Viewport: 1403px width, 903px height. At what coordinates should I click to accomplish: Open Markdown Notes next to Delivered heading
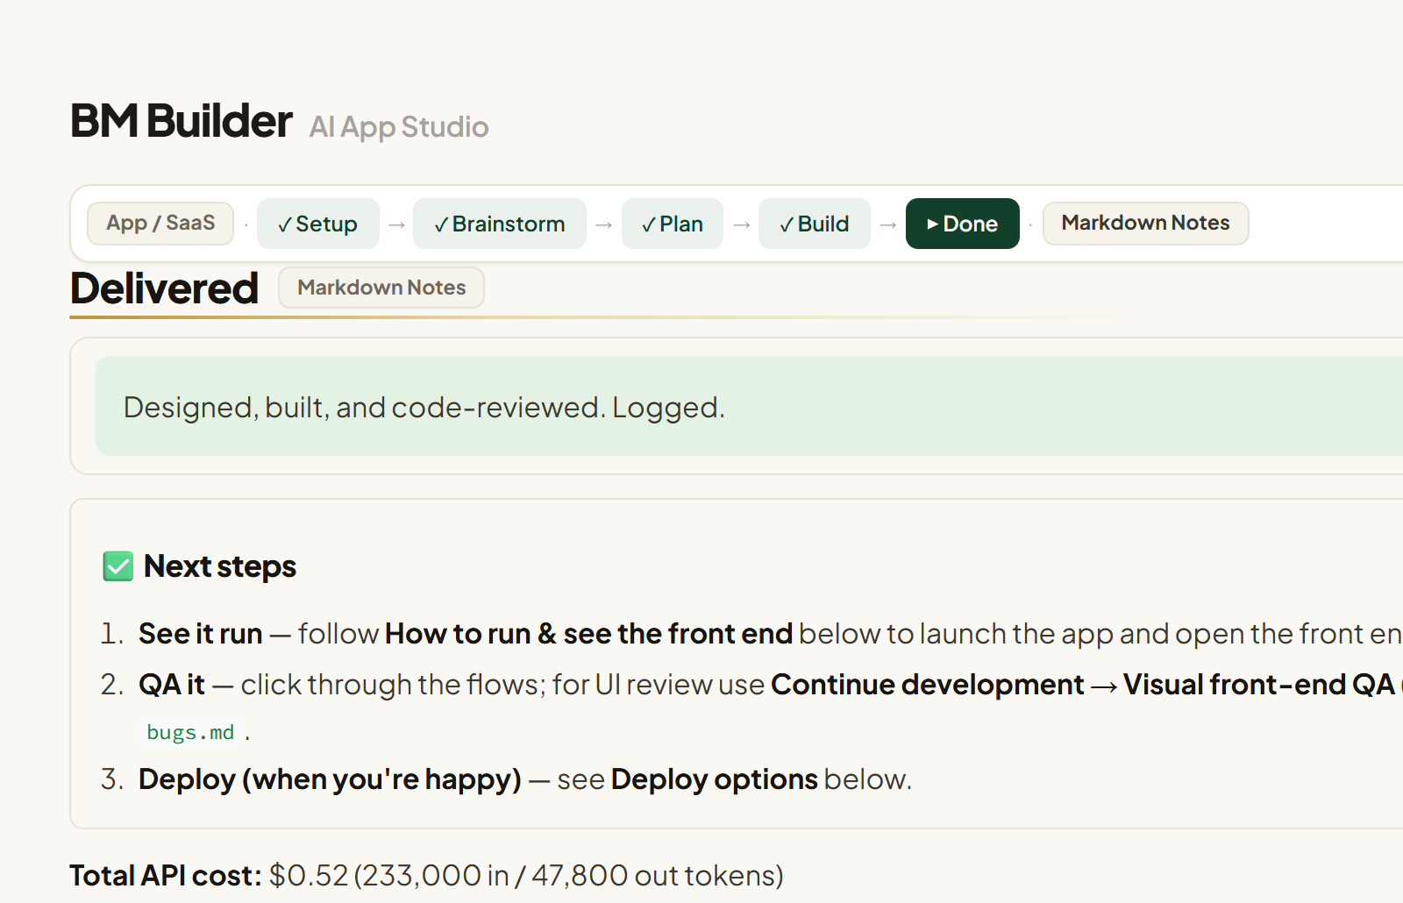(381, 288)
